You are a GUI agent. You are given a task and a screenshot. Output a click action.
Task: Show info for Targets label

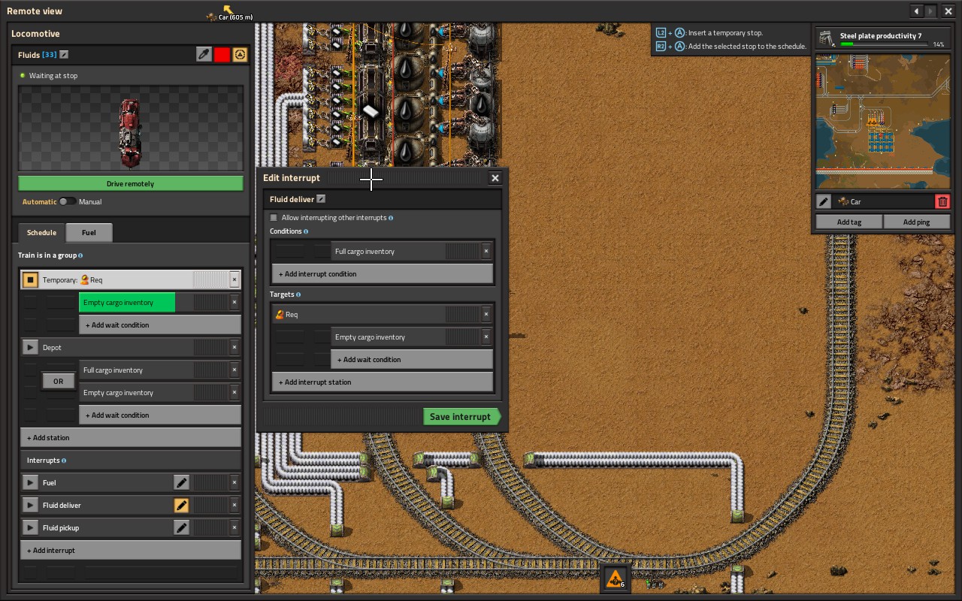click(298, 294)
